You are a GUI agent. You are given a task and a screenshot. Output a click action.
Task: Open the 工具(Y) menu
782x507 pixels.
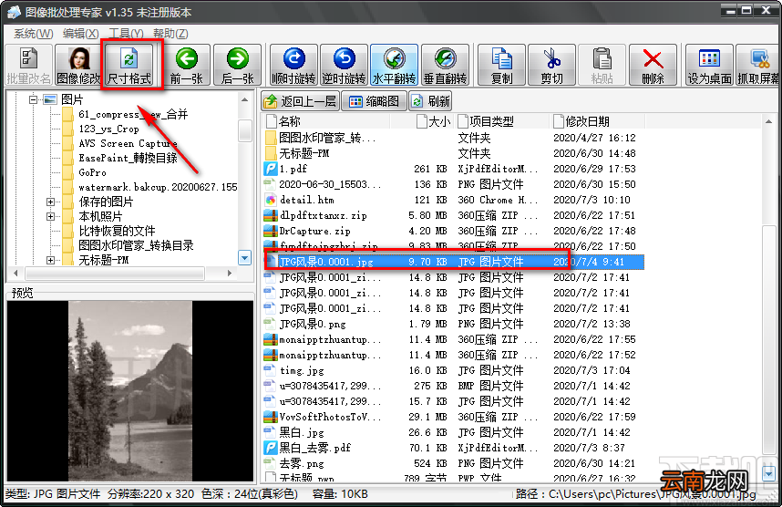coord(126,34)
